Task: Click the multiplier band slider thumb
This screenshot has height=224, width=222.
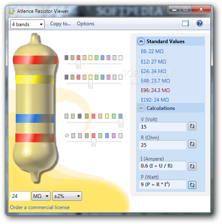Action: click(x=121, y=122)
